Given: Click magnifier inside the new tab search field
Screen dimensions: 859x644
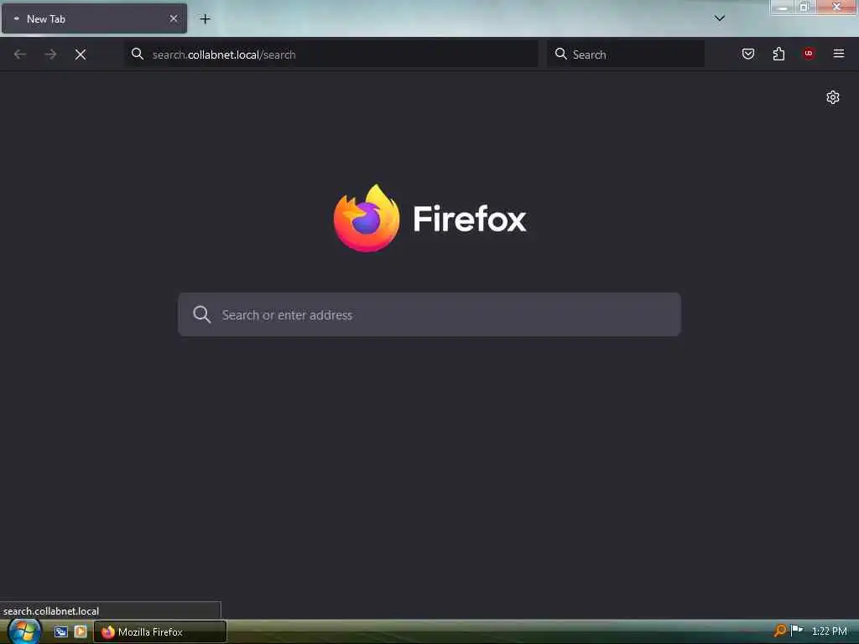Looking at the screenshot, I should pos(201,314).
